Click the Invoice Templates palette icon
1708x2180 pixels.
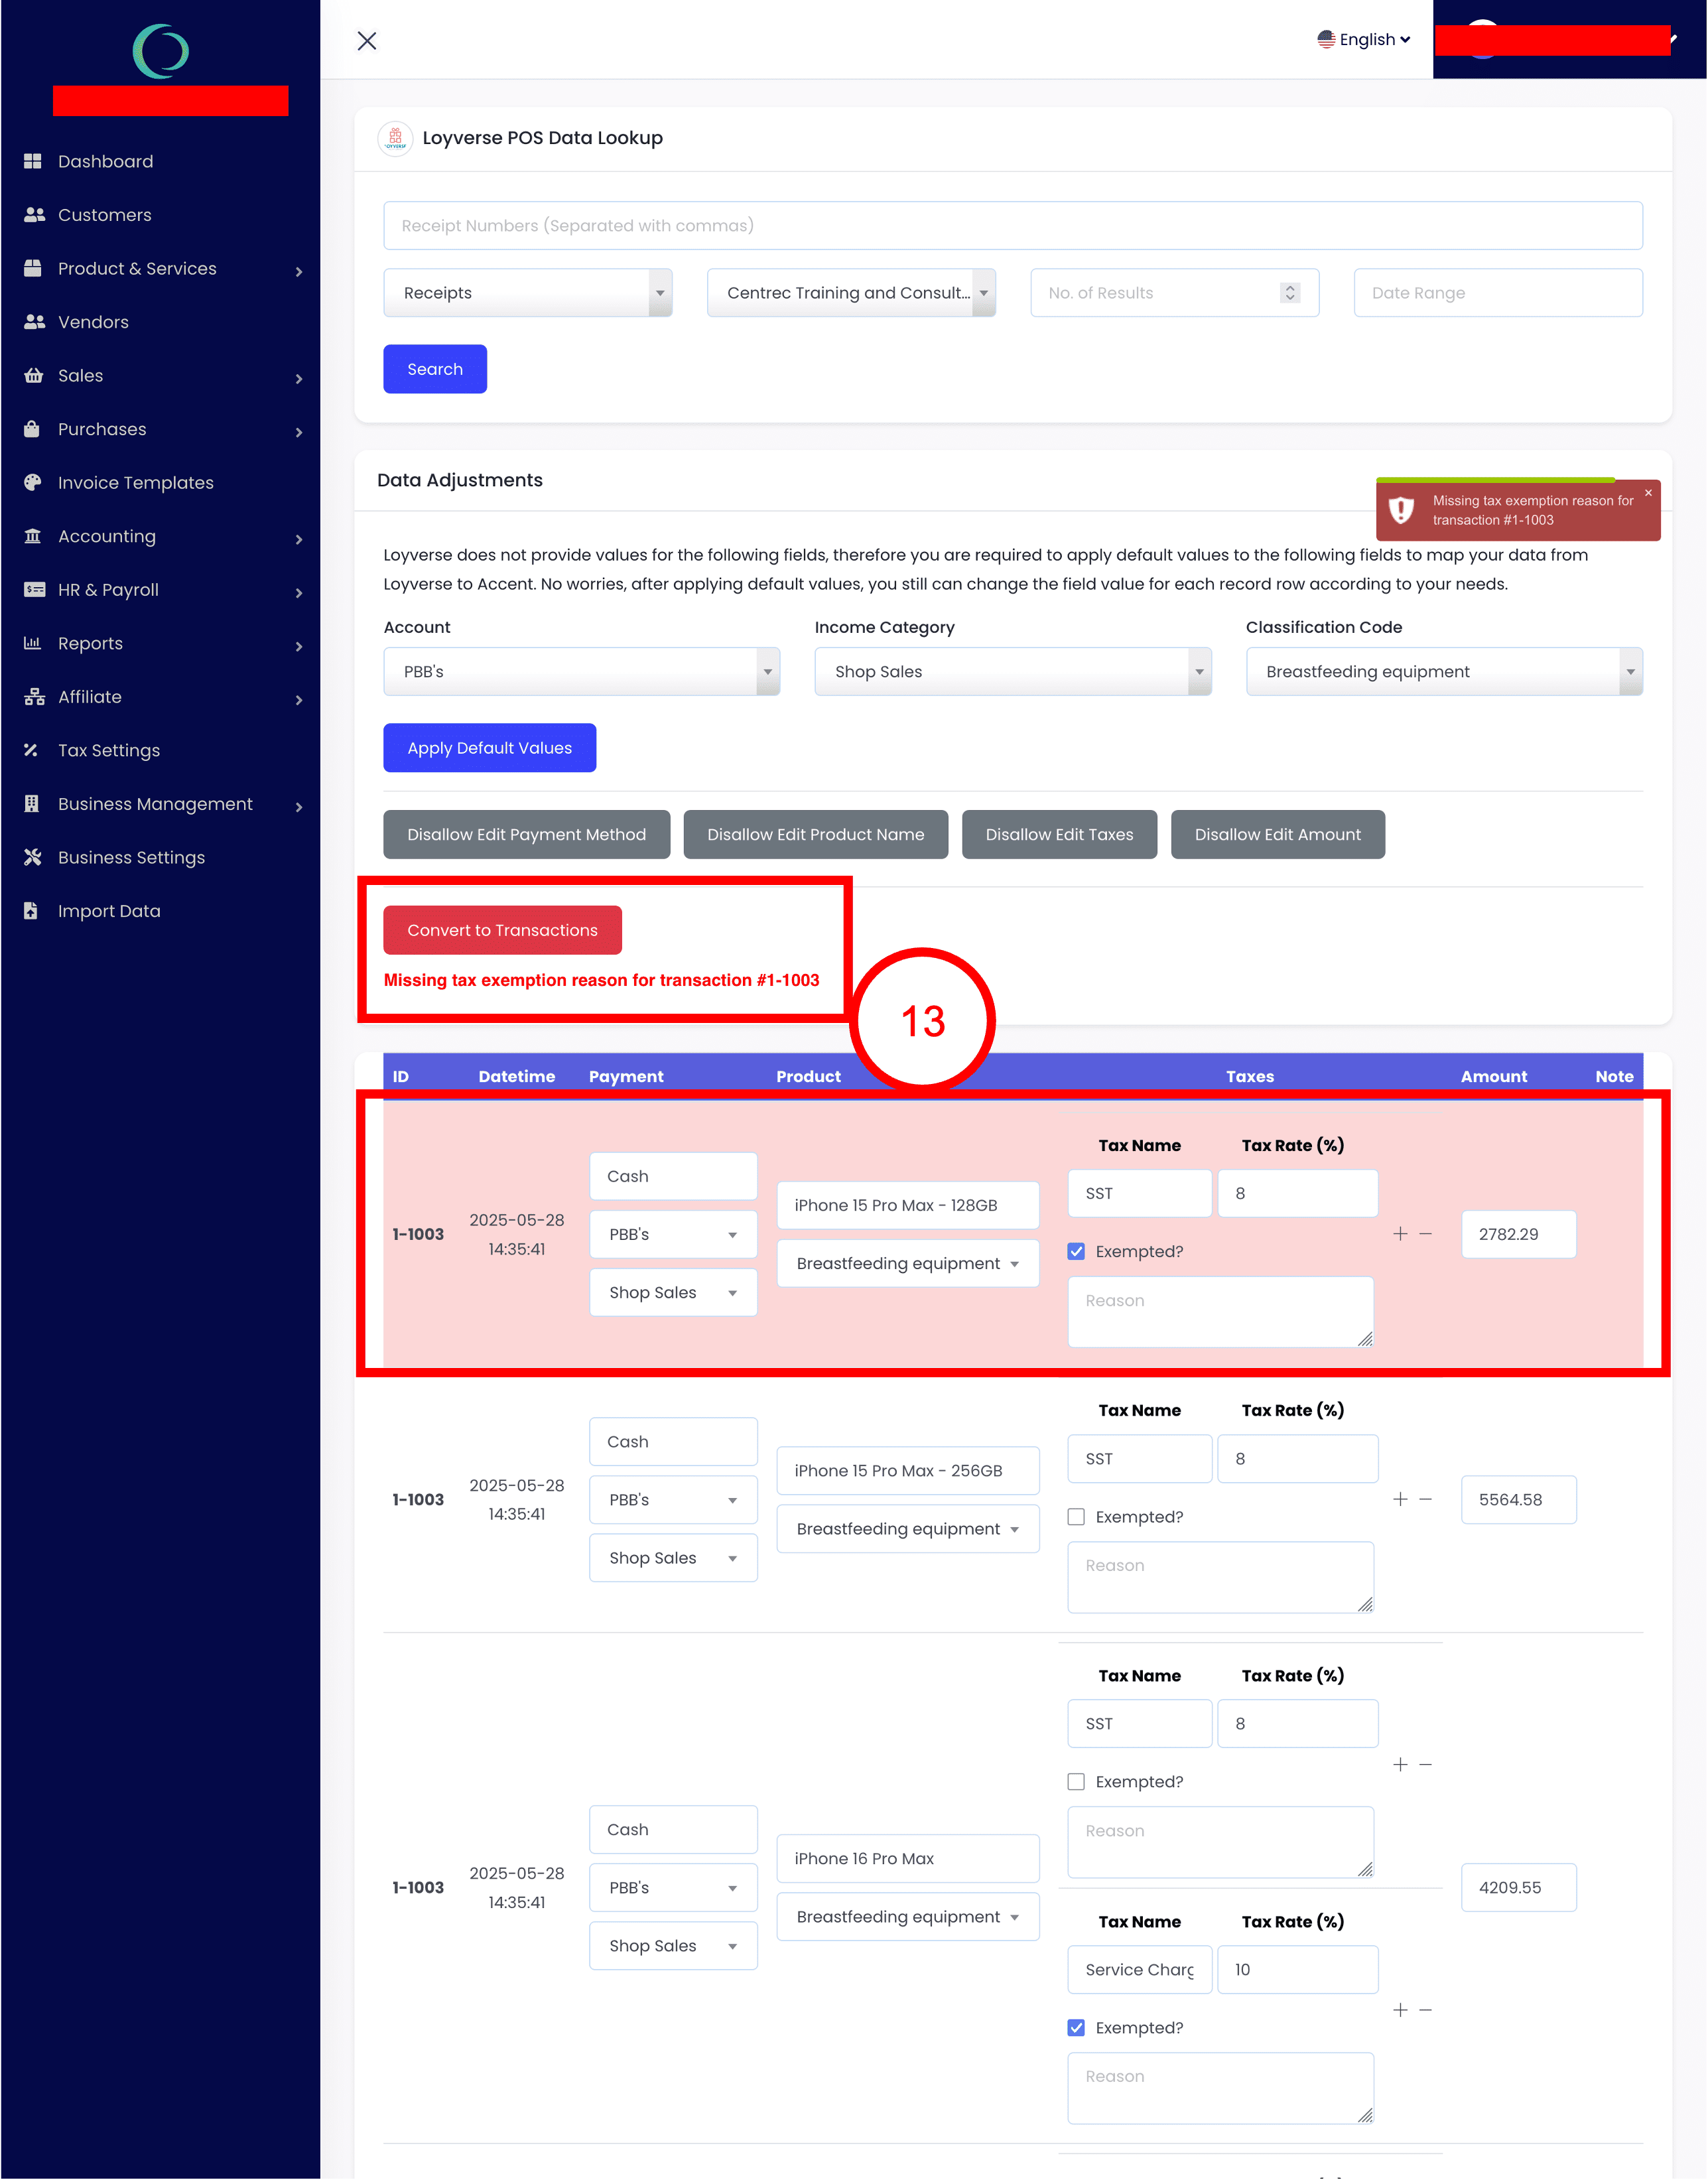click(33, 482)
